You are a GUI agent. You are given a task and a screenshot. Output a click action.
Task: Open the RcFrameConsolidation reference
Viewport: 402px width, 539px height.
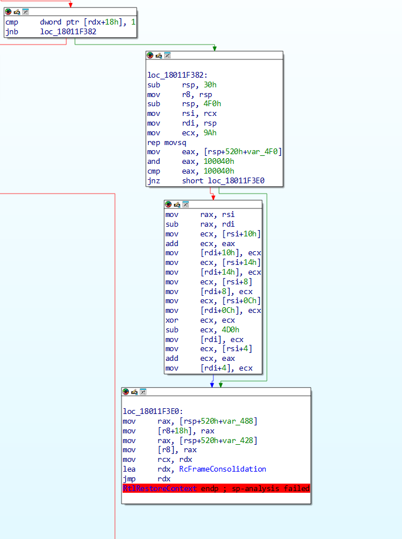(222, 469)
